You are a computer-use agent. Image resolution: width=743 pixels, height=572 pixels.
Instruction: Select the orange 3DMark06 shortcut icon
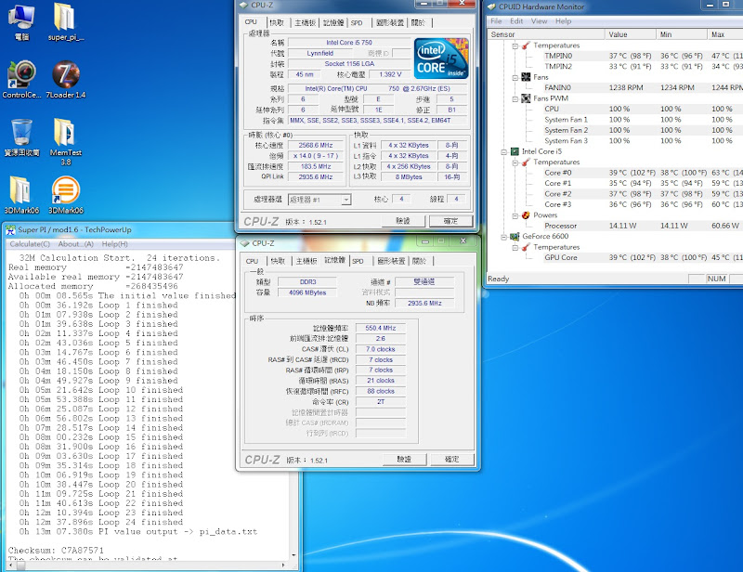65,195
